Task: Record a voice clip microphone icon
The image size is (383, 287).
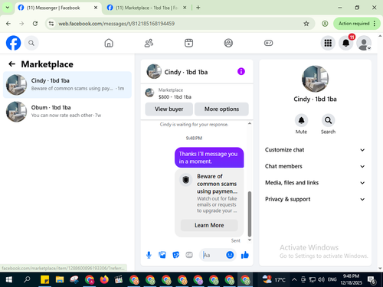Action: click(x=149, y=255)
